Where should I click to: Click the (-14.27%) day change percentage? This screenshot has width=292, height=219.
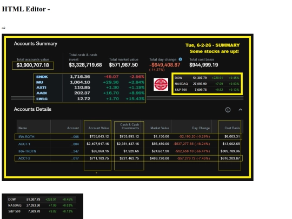click(x=157, y=70)
